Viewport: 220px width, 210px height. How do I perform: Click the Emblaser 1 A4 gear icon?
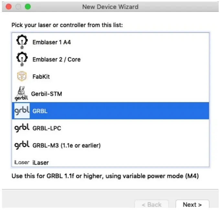click(x=22, y=42)
